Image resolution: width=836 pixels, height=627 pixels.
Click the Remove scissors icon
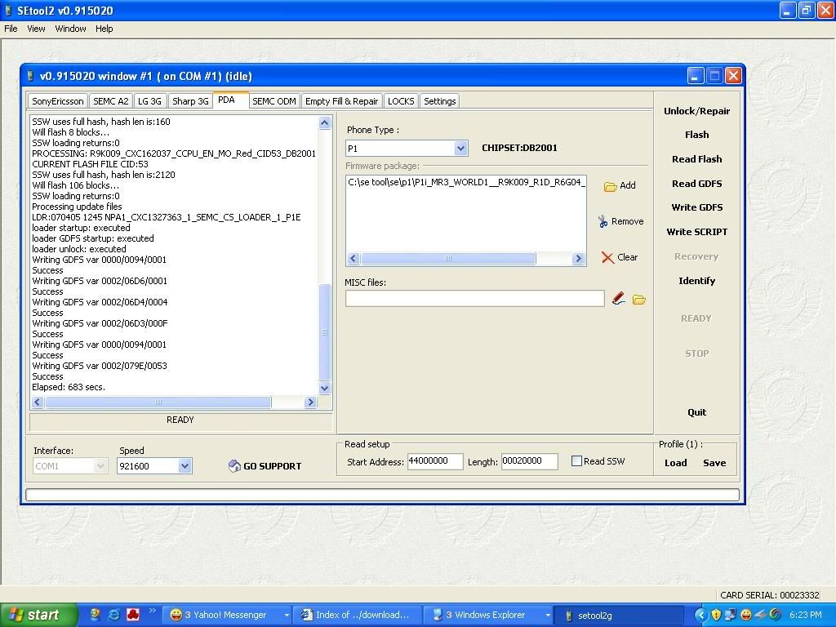[x=603, y=221]
